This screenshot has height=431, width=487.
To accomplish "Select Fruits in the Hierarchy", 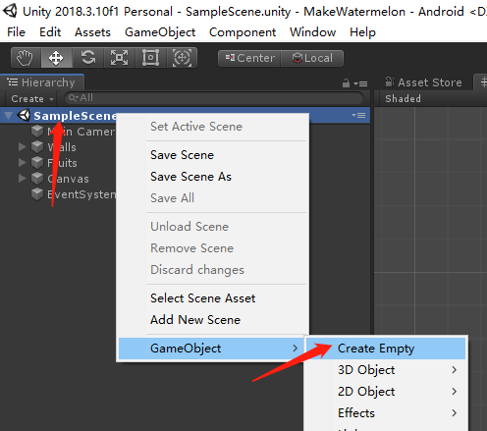I will (x=62, y=163).
